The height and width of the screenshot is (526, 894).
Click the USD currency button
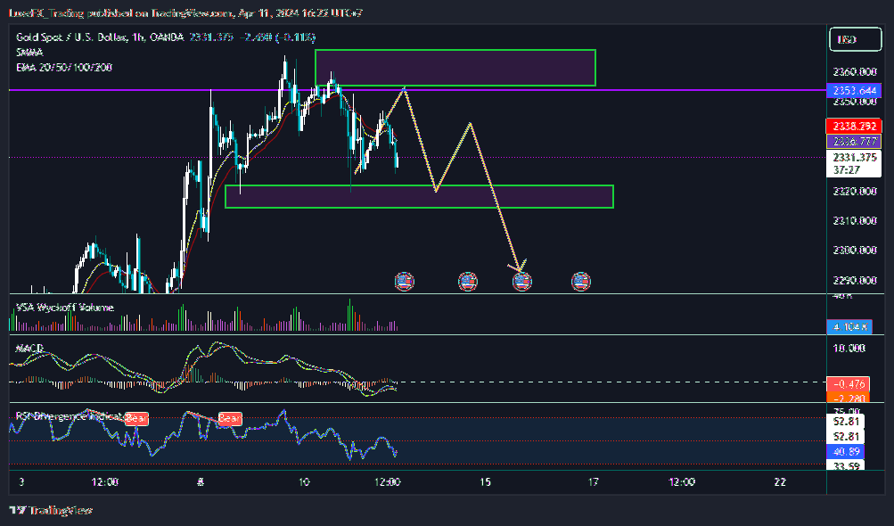tap(855, 39)
